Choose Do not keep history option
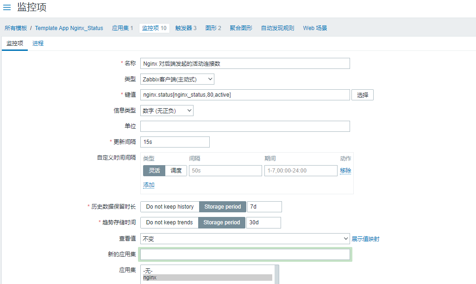The image size is (476, 284). [x=170, y=207]
